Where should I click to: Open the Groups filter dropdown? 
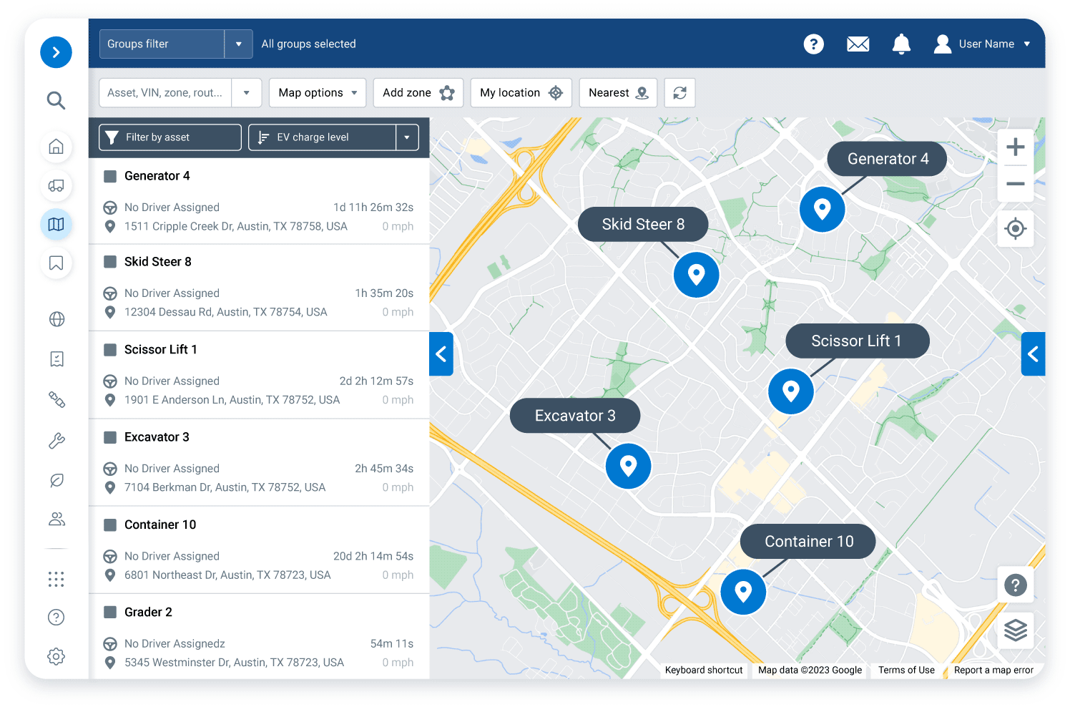[x=238, y=44]
